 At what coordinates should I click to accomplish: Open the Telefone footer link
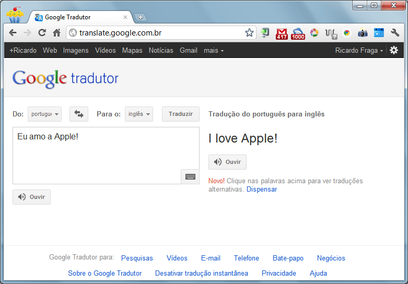pyautogui.click(x=247, y=258)
